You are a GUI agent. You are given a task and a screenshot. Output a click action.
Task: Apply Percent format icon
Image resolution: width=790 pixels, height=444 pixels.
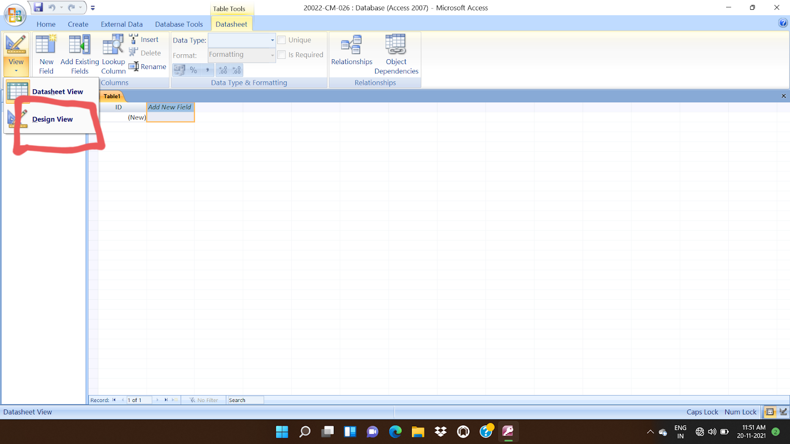(194, 70)
